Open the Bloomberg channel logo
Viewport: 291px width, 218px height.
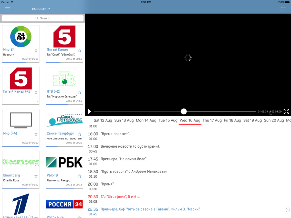tap(21, 162)
